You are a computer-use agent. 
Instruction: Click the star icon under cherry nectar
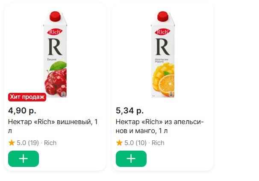coord(12,143)
